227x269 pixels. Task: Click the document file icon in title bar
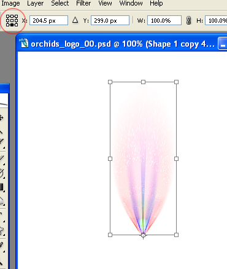point(24,44)
